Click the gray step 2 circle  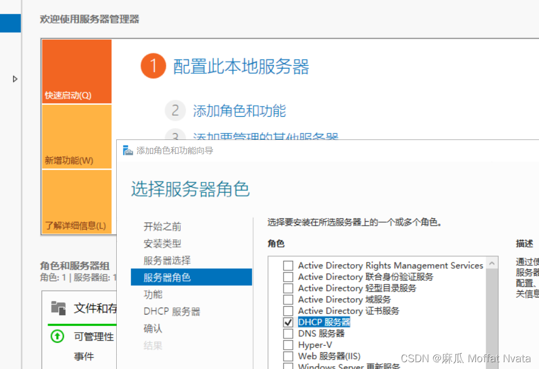coord(175,111)
